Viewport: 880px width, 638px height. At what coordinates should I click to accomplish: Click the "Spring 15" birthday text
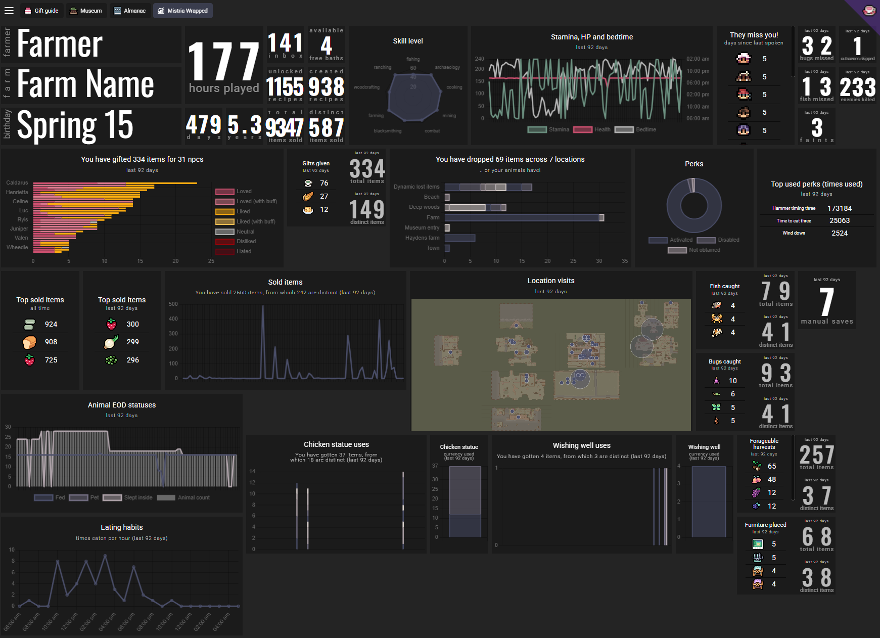point(75,125)
